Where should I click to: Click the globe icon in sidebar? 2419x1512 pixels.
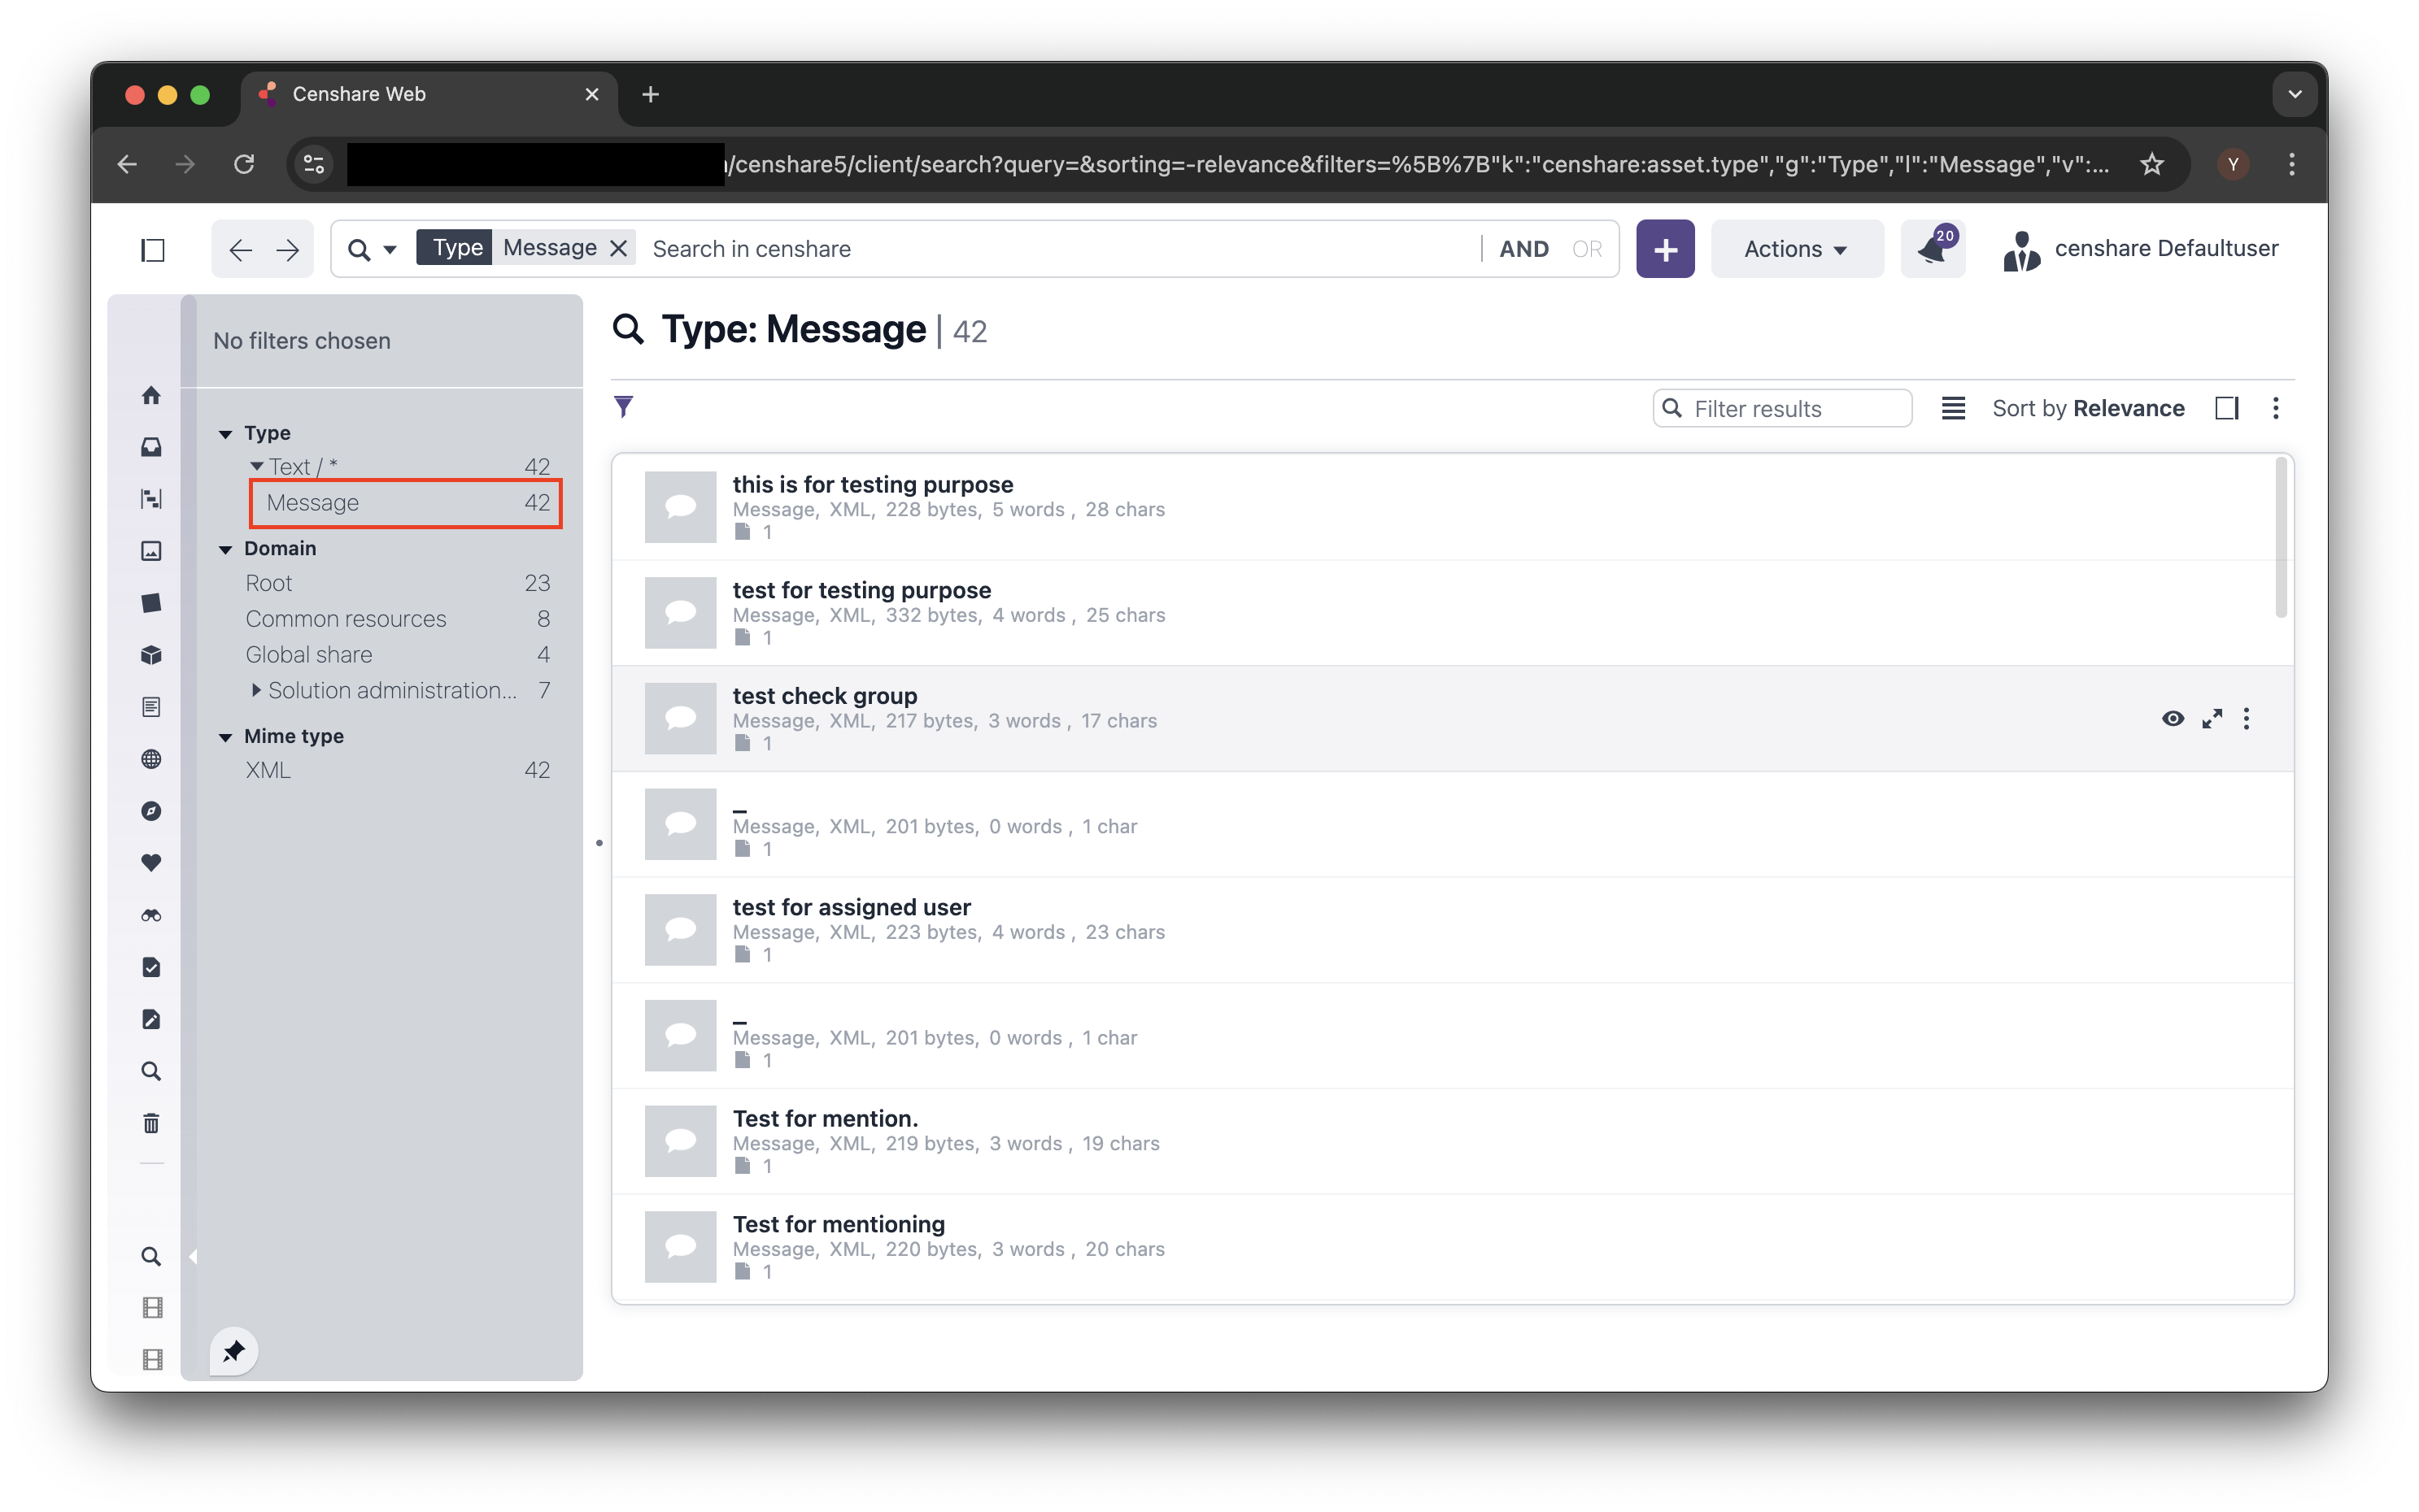(x=151, y=759)
